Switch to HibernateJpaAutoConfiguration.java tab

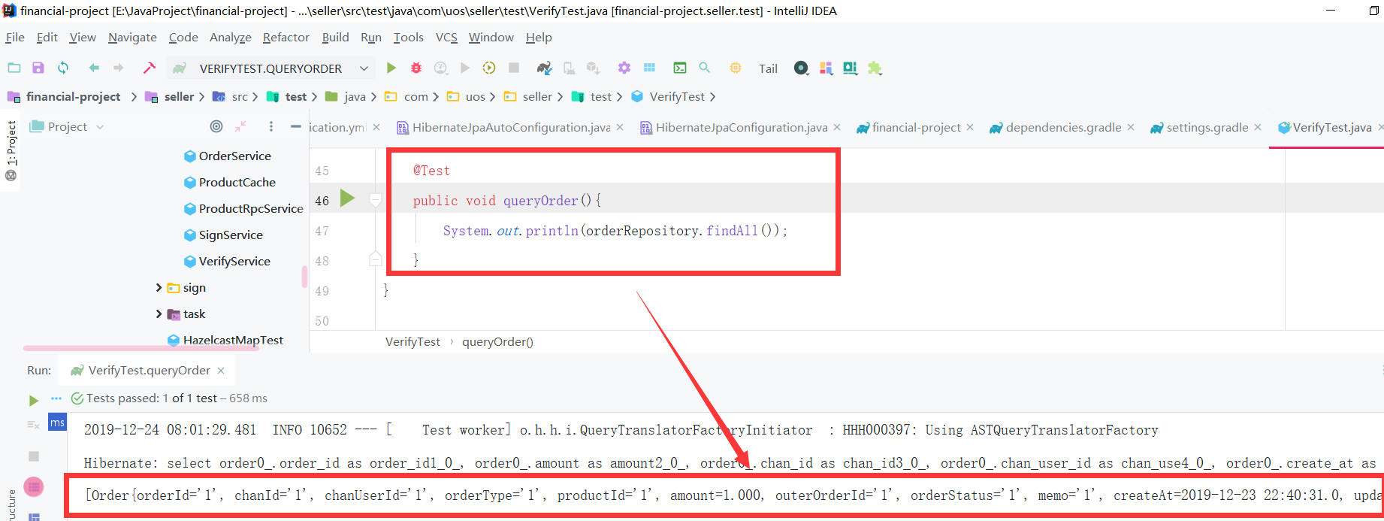[x=511, y=127]
